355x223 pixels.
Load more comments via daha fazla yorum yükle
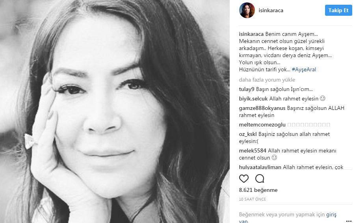tap(267, 80)
